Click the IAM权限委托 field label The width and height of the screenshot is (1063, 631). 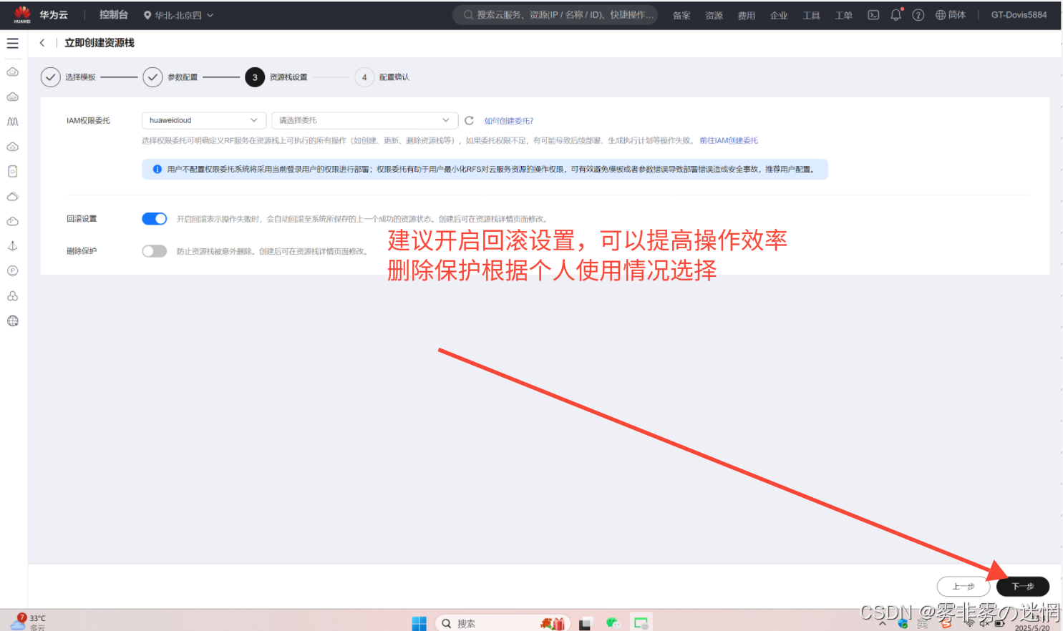(88, 121)
